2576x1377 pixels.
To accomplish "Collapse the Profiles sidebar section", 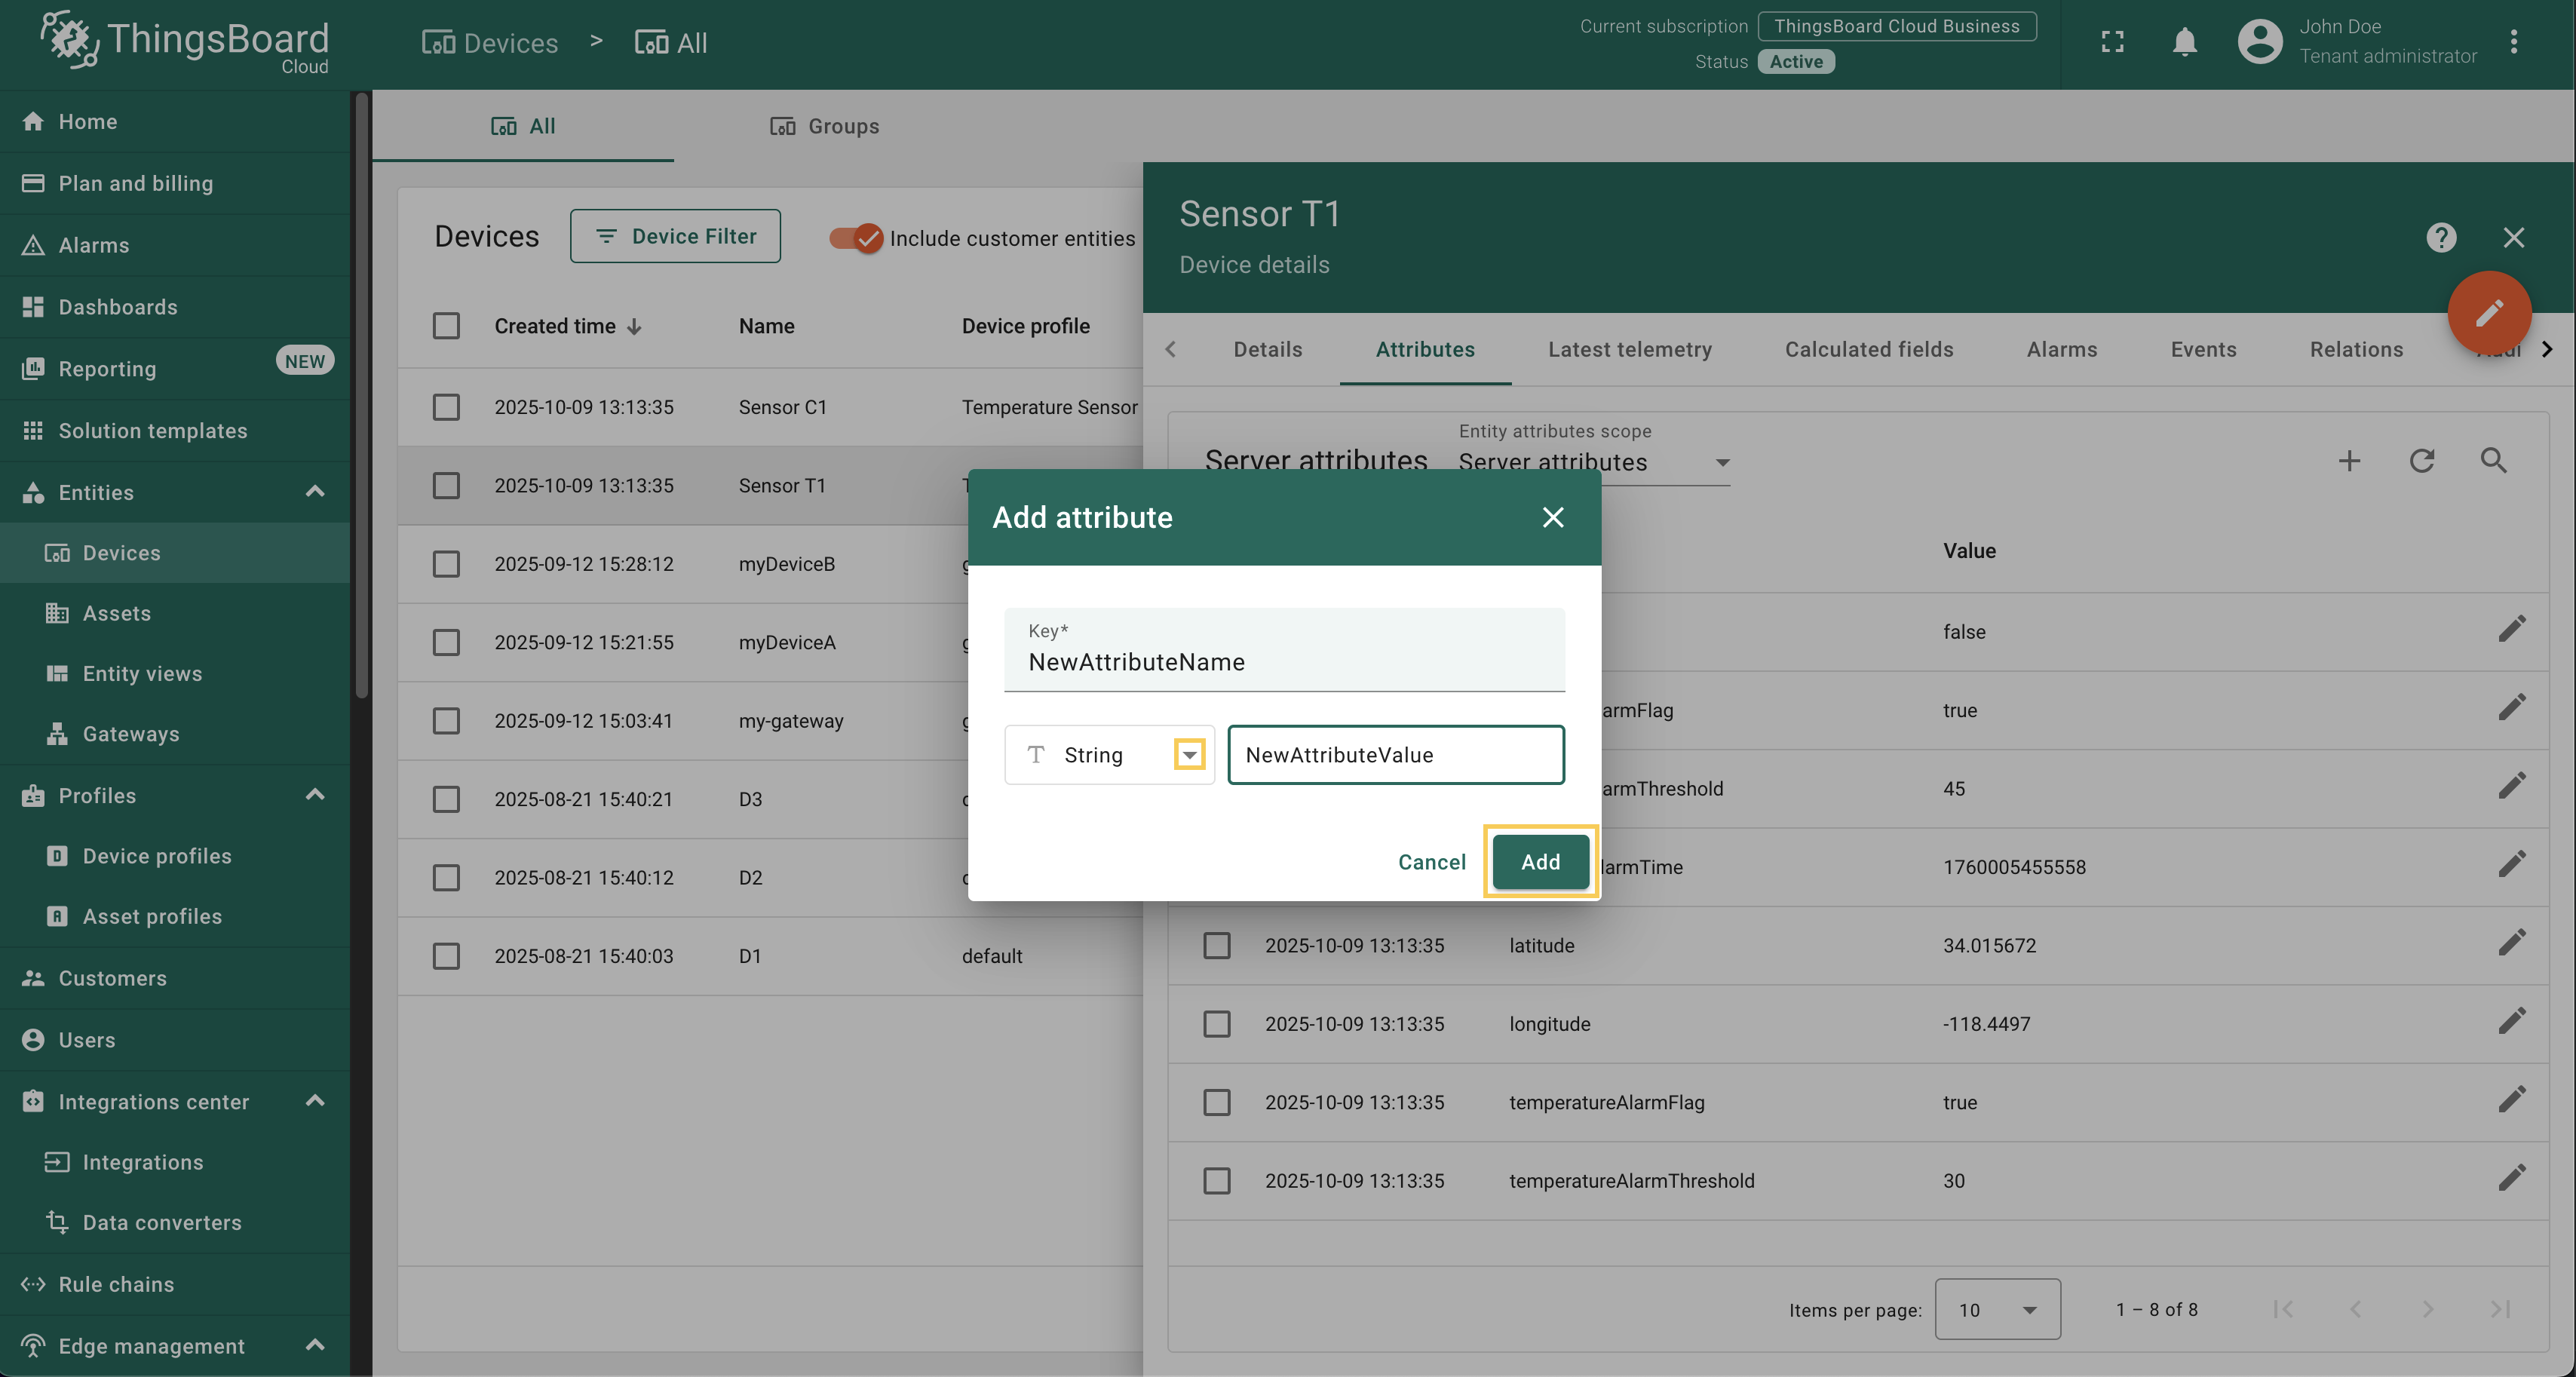I will (314, 795).
